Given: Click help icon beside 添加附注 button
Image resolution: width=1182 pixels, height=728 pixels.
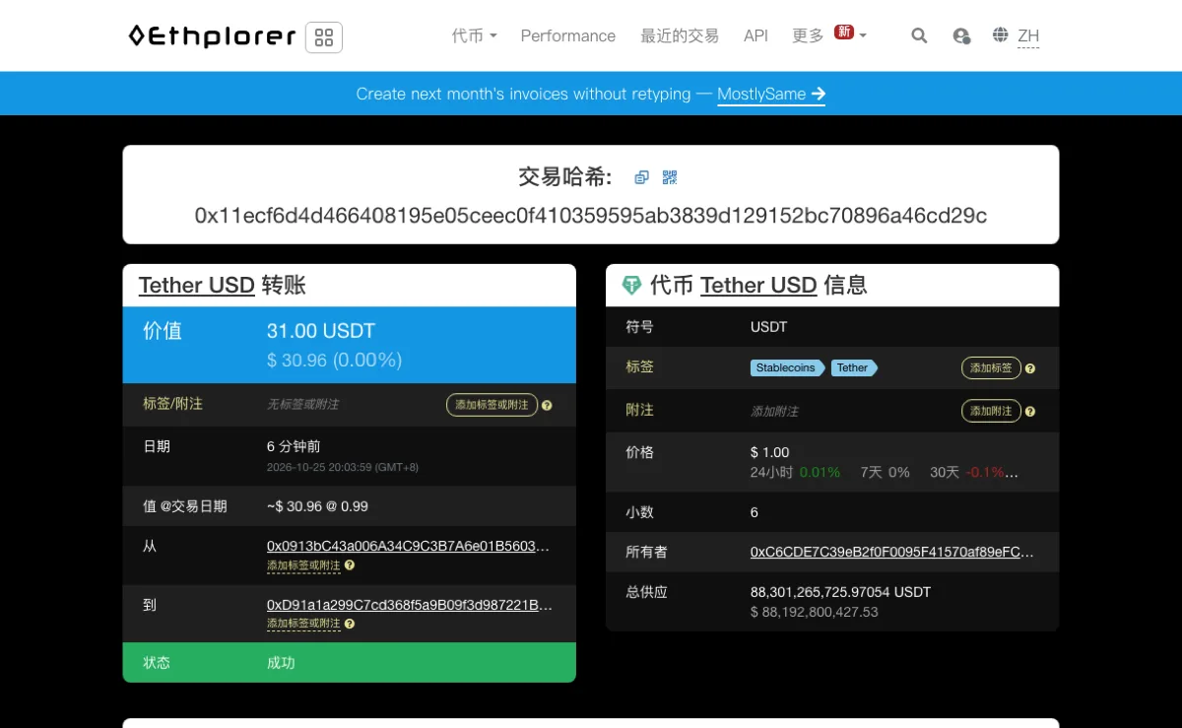Looking at the screenshot, I should click(1030, 412).
